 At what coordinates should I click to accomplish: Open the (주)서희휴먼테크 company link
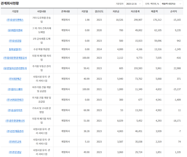(x=15, y=100)
